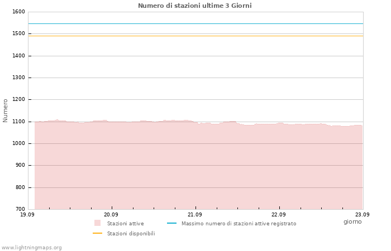This screenshot has height=251, width=391.
Task: Click the giorno horizontal axis title
Action: pyautogui.click(x=352, y=221)
